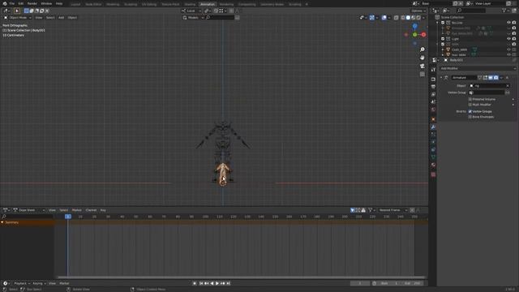Click the blue Z axis gizmo
This screenshot has width=519, height=292.
[414, 26]
